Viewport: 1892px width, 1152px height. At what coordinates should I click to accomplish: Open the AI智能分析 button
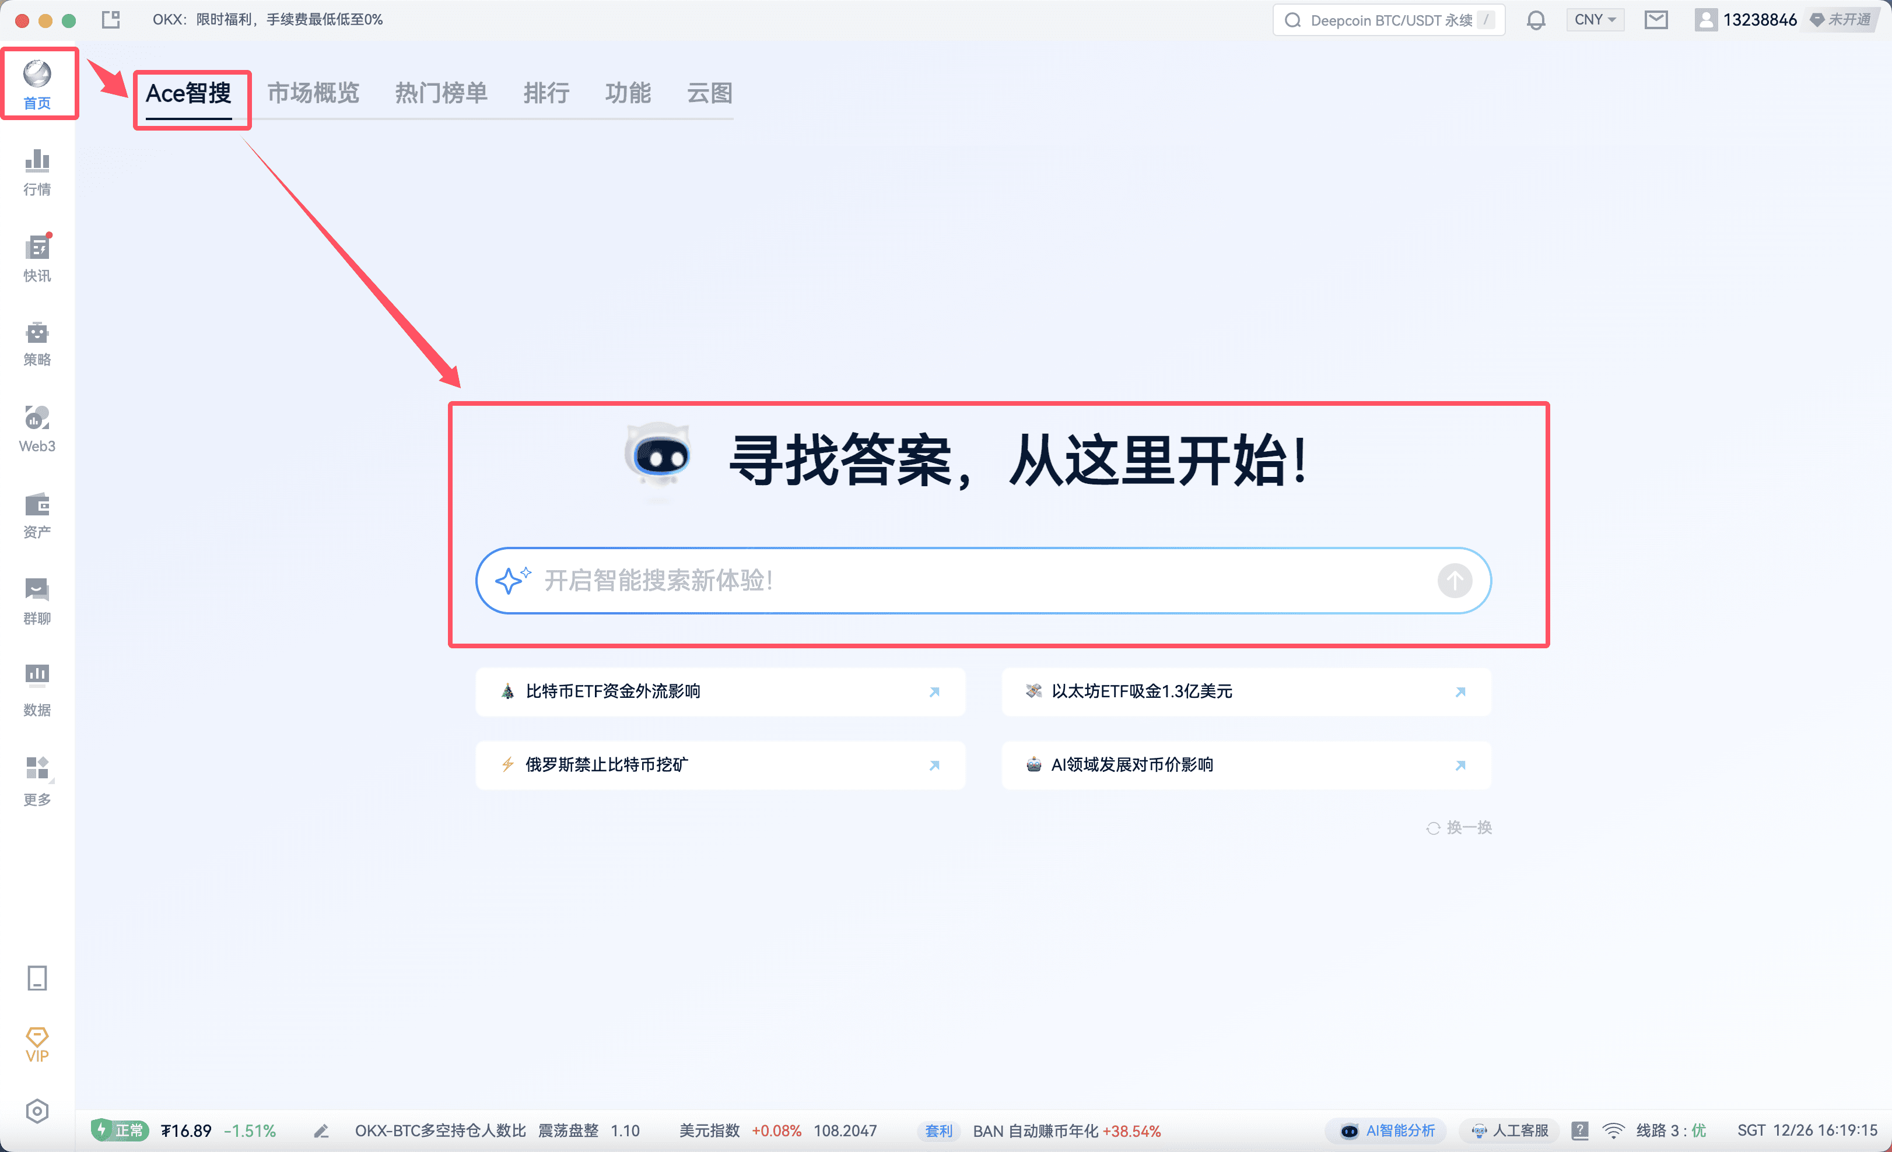[x=1387, y=1130]
